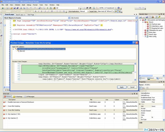Click the Security View save disk icon

(x=147, y=17)
